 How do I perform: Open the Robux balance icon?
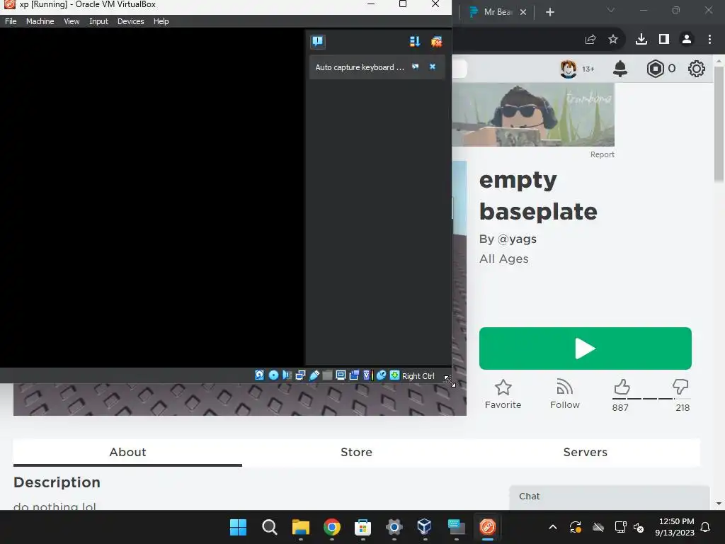coord(655,69)
